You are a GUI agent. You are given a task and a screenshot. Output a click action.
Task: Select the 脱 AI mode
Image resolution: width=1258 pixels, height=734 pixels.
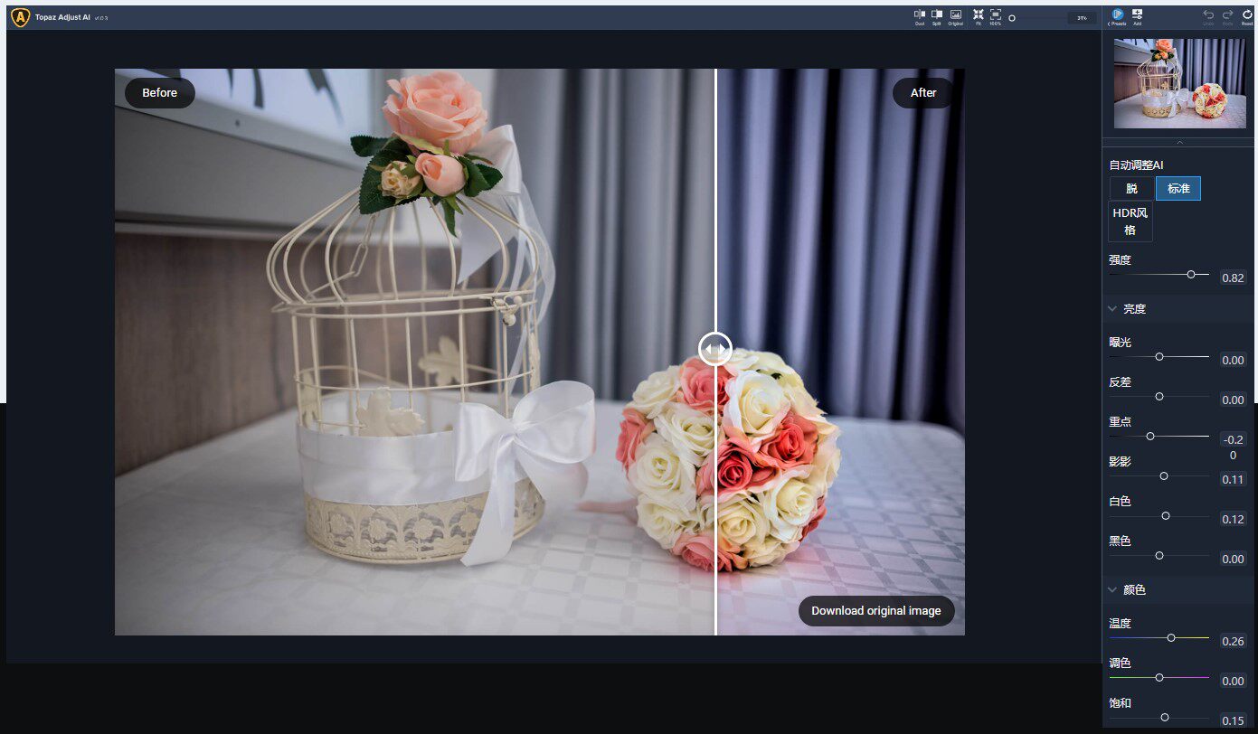click(1131, 189)
